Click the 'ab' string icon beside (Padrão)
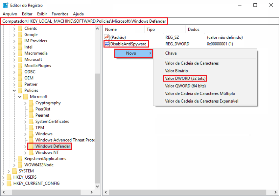The image size is (279, 196). click(107, 37)
